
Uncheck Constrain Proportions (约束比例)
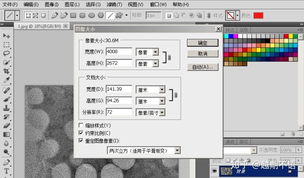81,133
